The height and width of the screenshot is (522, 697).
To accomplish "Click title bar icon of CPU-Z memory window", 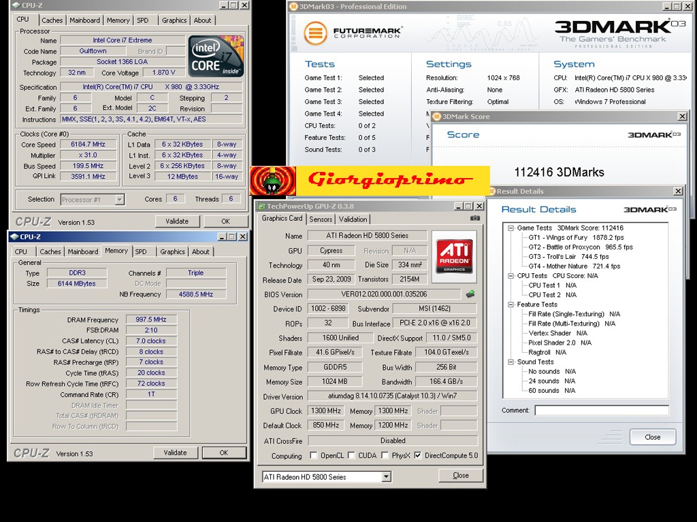I will pos(14,237).
